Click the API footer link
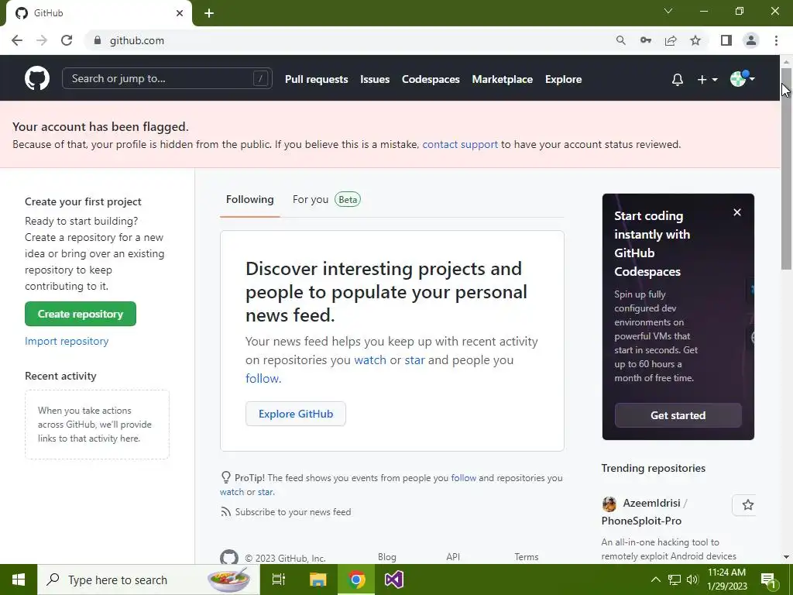 click(453, 556)
